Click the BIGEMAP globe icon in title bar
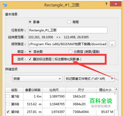This screenshot has height=116, width=123. tap(5, 5)
